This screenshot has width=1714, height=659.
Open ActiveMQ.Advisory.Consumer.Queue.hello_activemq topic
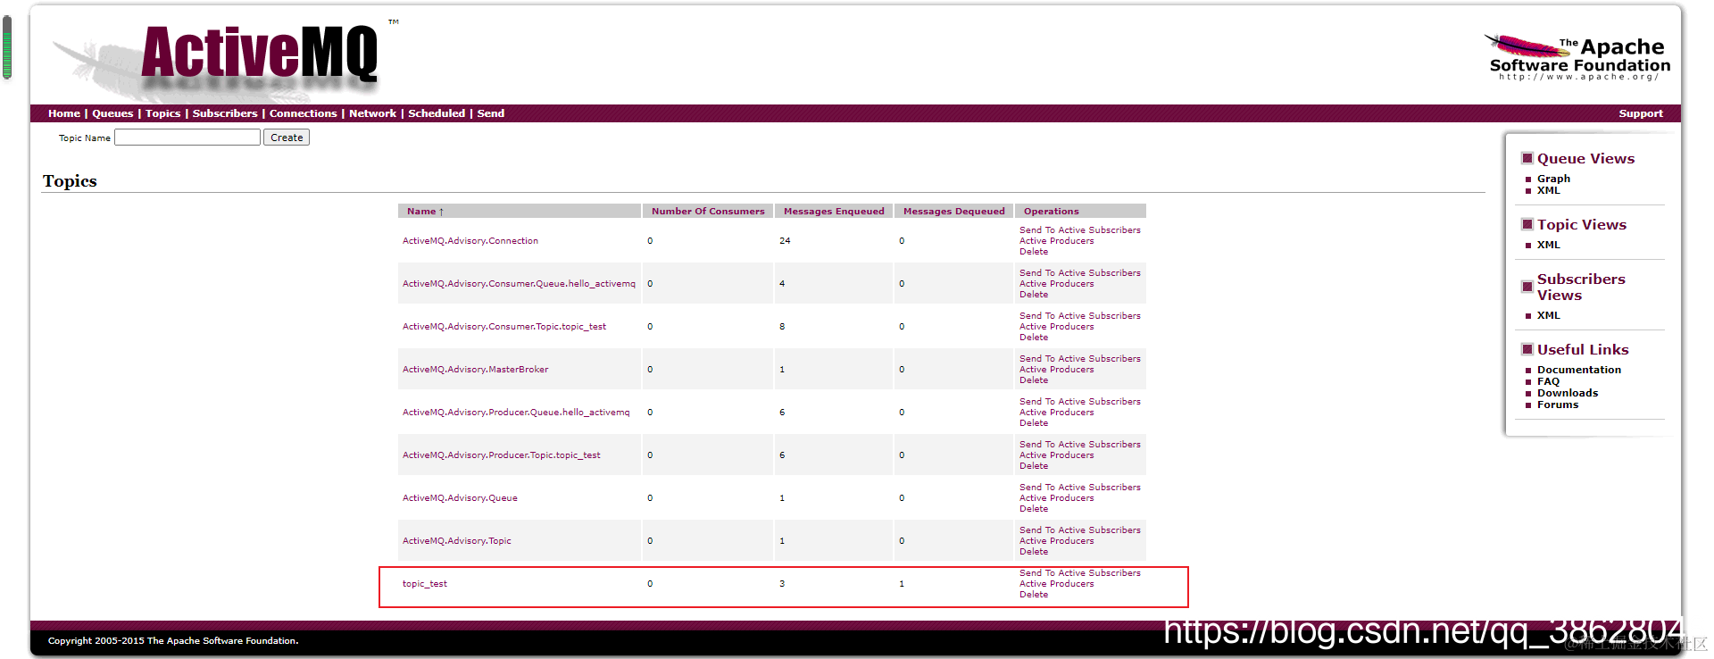point(519,284)
